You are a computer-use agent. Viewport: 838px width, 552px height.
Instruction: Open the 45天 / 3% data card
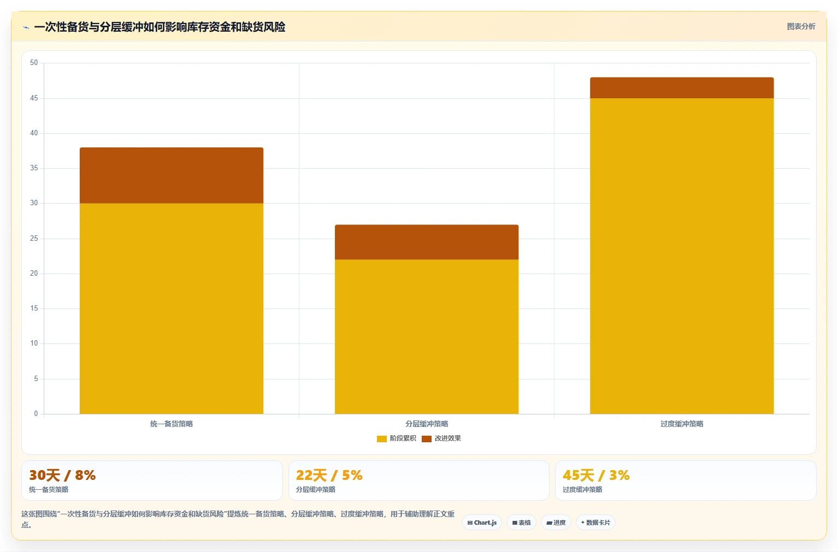pyautogui.click(x=686, y=480)
